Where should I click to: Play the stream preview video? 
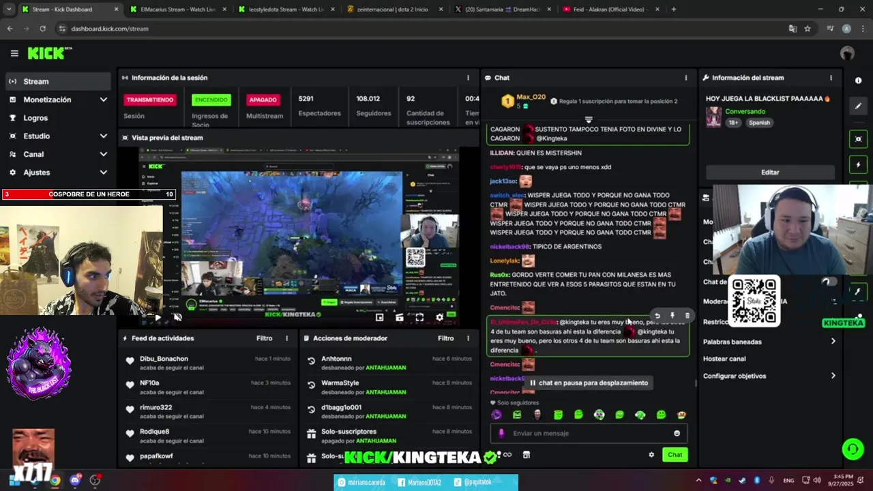tap(158, 317)
